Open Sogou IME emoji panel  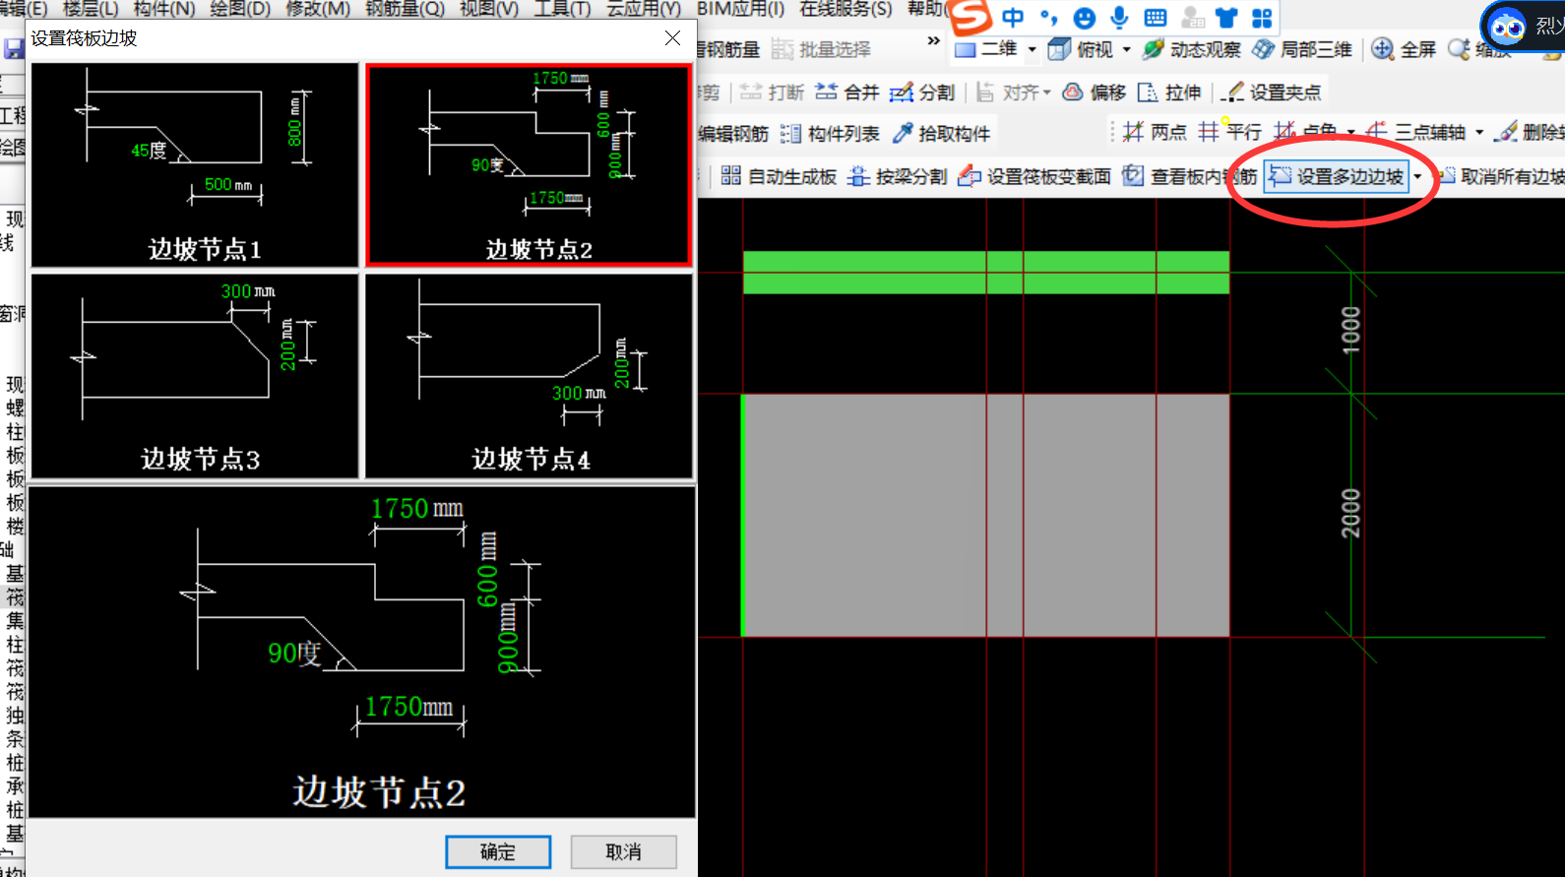tap(1084, 18)
